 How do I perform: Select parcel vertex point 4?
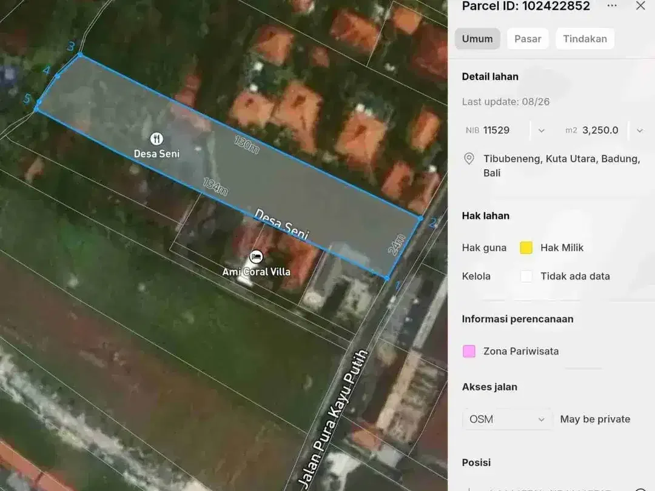58,76
